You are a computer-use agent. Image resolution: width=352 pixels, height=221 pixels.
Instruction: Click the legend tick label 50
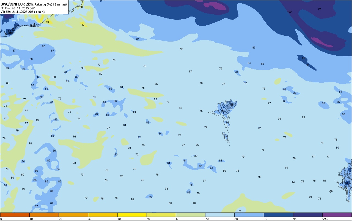coord(148,219)
